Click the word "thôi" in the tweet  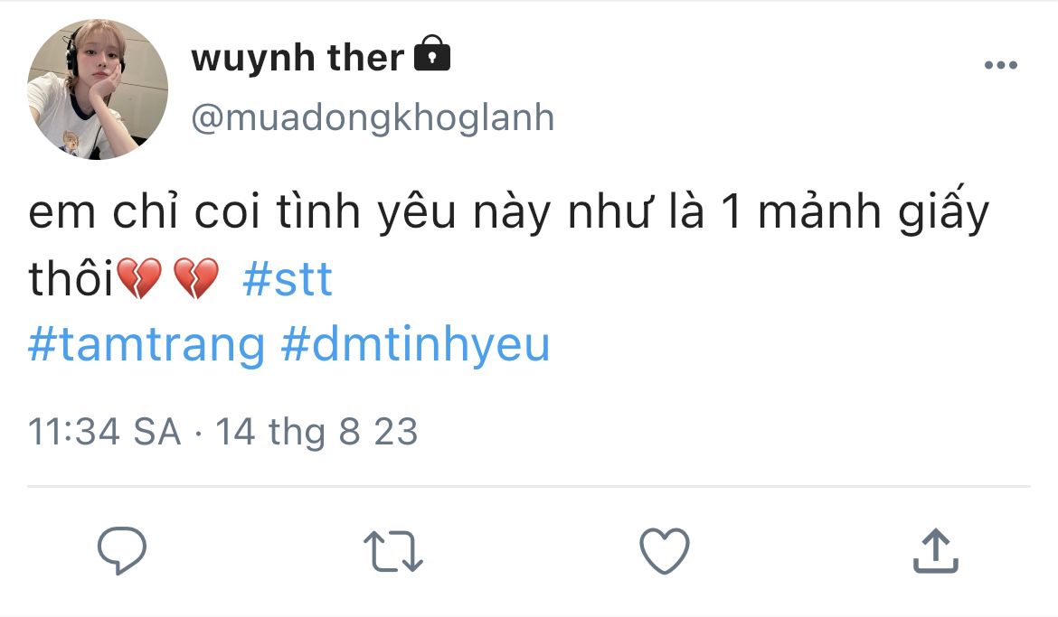click(x=71, y=280)
